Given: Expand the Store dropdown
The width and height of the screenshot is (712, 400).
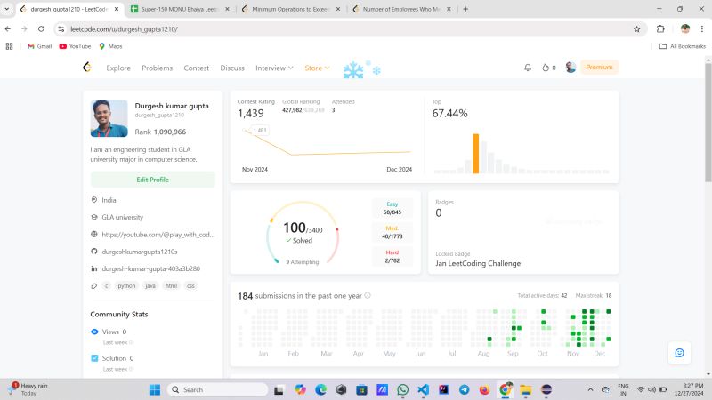Looking at the screenshot, I should point(317,68).
